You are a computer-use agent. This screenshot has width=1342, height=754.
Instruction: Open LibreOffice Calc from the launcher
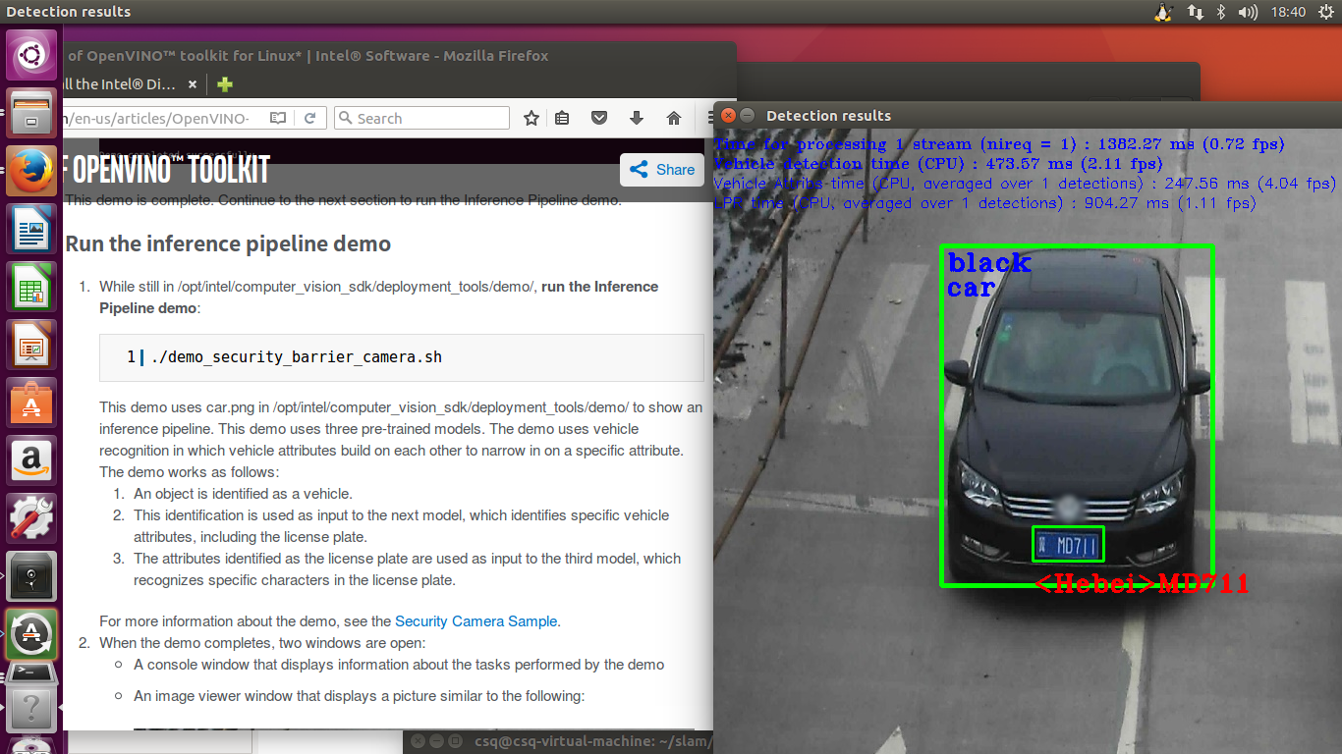[32, 287]
